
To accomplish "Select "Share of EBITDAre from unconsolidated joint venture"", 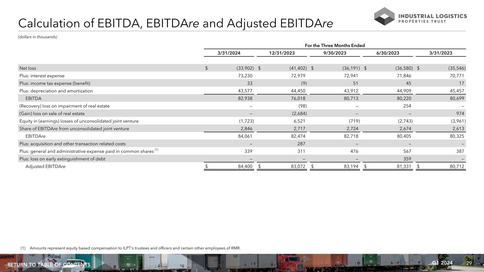I will [x=74, y=129].
